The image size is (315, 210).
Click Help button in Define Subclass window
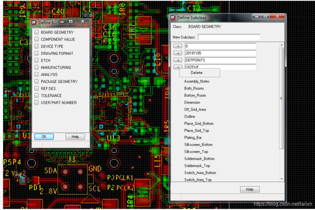pyautogui.click(x=250, y=190)
